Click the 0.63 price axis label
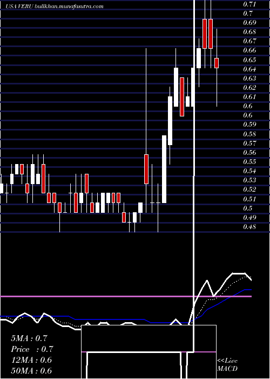 249,79
